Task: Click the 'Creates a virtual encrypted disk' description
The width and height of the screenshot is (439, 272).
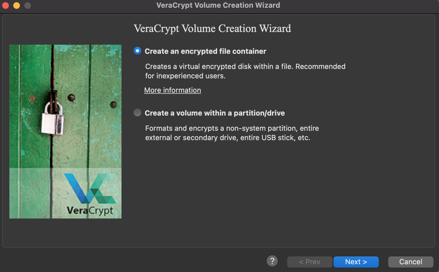Action: [x=245, y=71]
